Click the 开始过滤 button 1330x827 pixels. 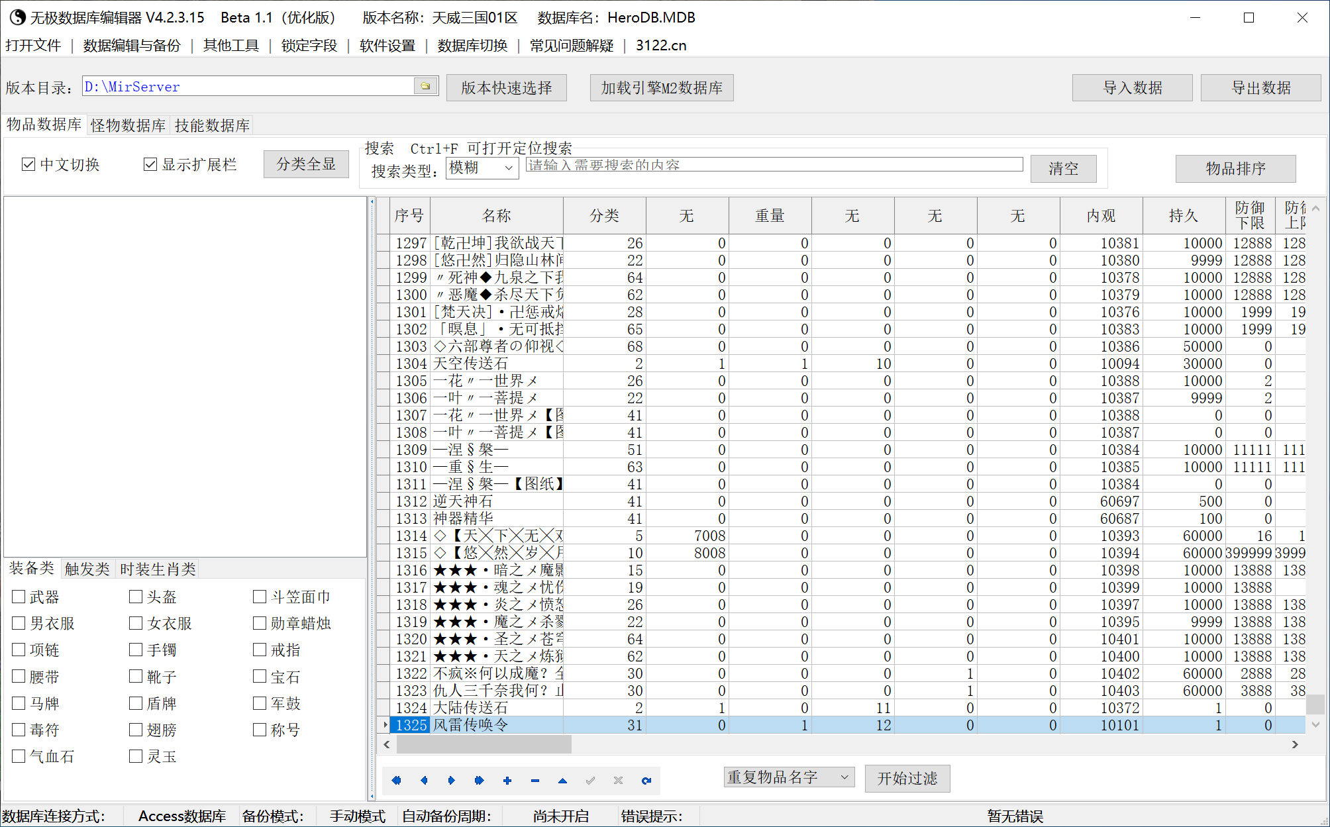click(907, 778)
